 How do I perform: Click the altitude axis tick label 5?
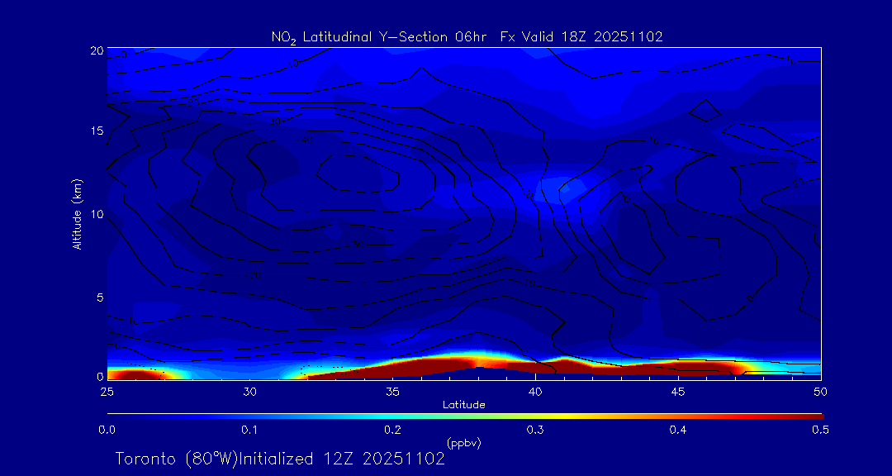[100, 297]
